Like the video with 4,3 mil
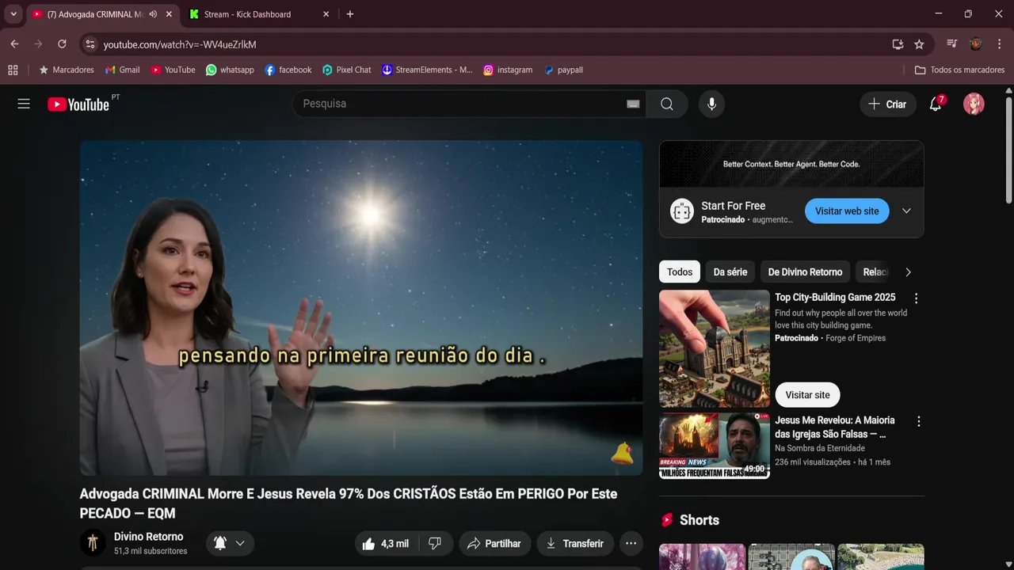The width and height of the screenshot is (1014, 570). point(385,543)
